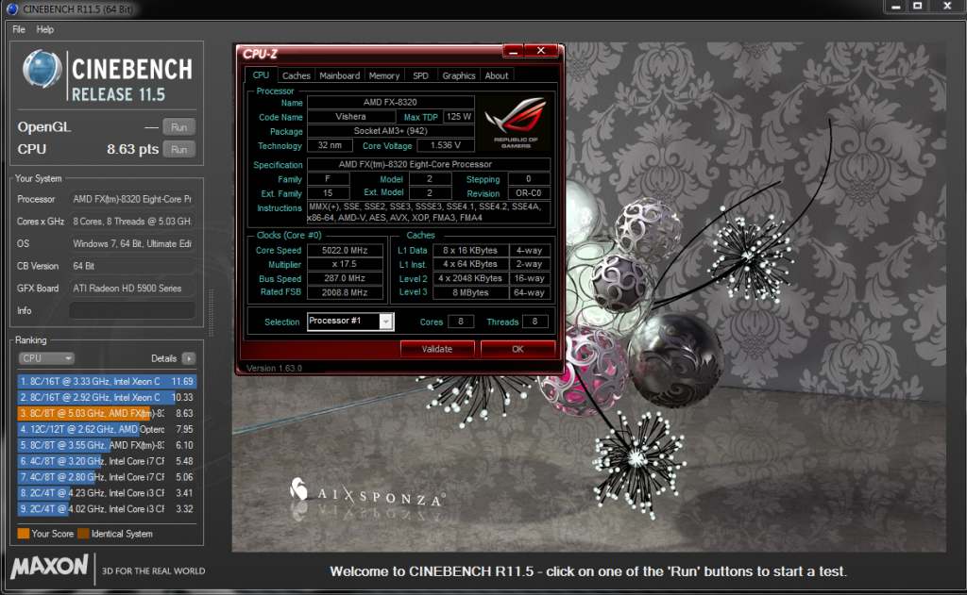
Task: Click the Multiplier value x 17.5
Action: click(x=345, y=264)
